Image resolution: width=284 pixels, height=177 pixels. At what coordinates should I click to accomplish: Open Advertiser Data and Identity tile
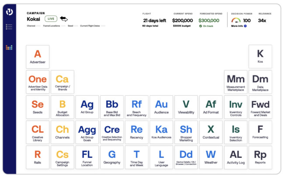coord(38,82)
